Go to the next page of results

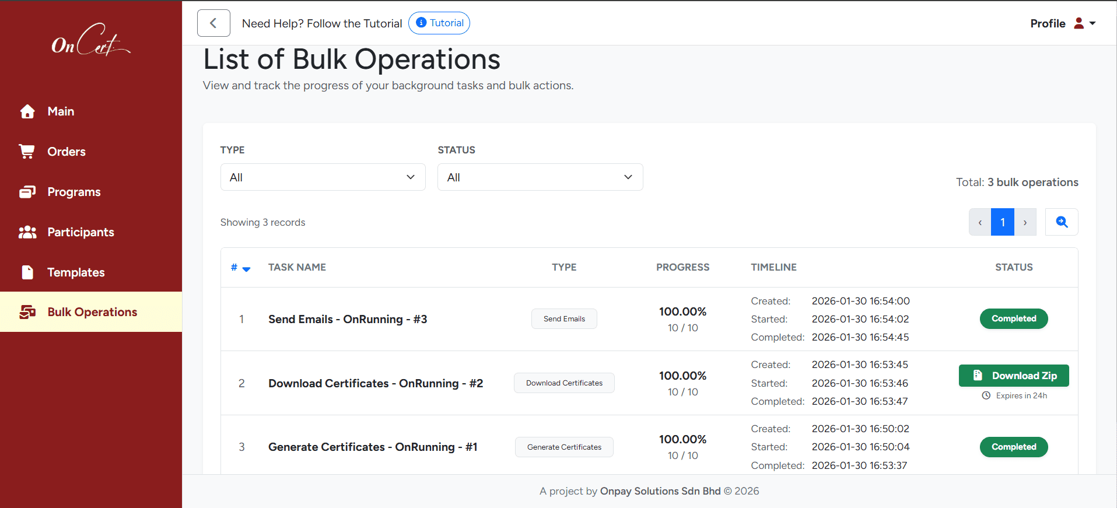click(1025, 222)
